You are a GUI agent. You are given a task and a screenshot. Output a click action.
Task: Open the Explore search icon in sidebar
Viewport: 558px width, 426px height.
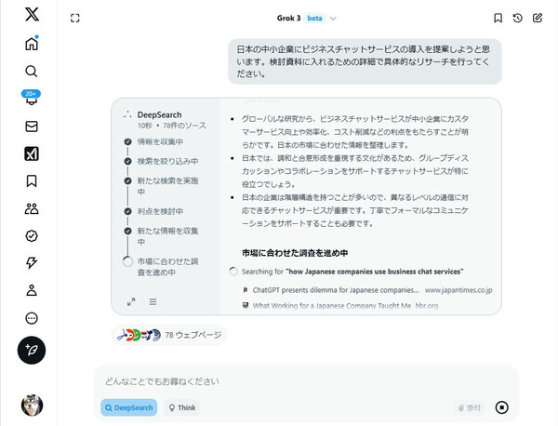point(32,71)
